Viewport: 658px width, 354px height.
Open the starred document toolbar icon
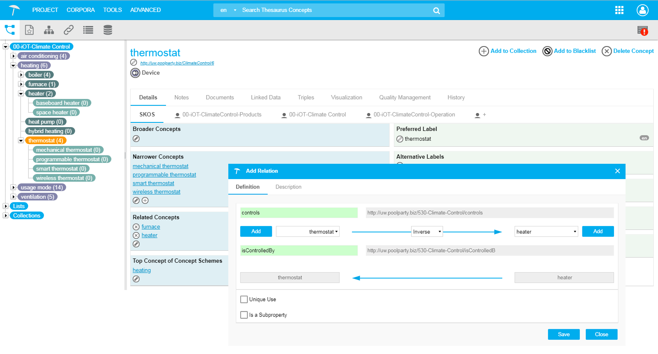coord(29,30)
